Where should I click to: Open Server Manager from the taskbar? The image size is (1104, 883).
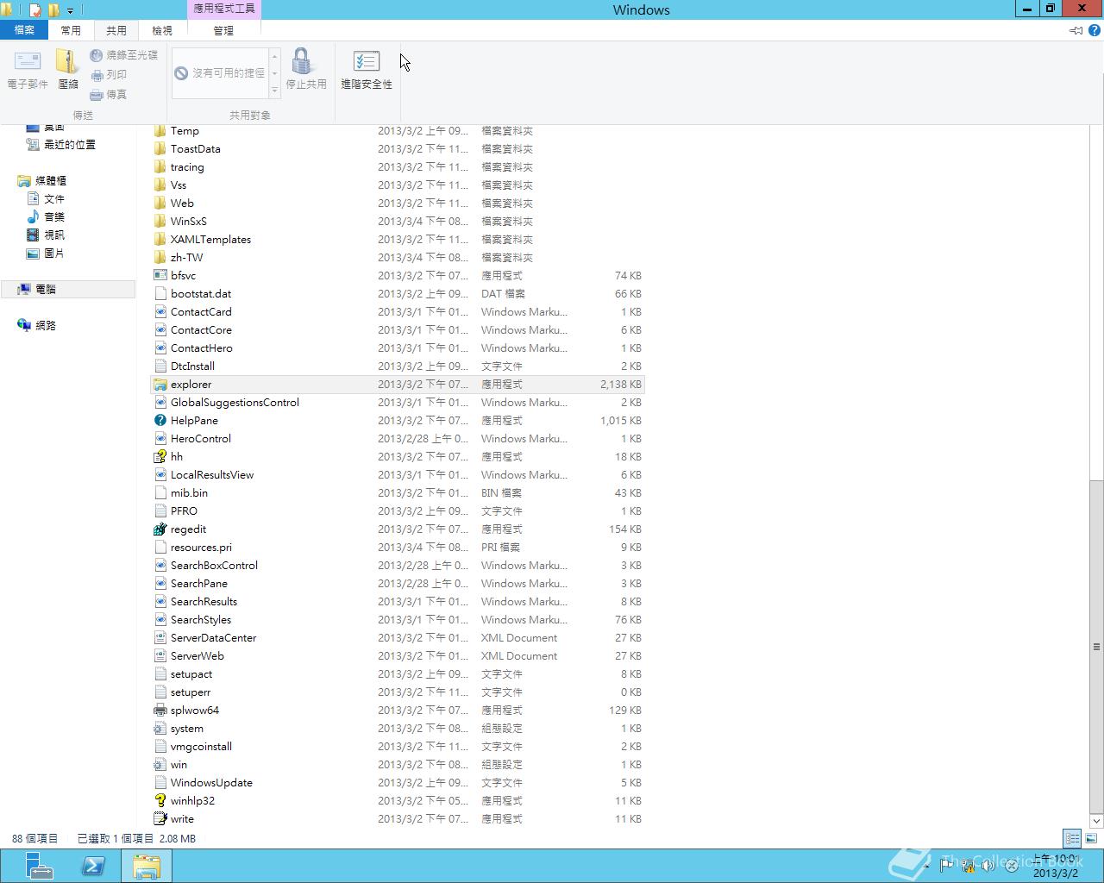(x=39, y=866)
